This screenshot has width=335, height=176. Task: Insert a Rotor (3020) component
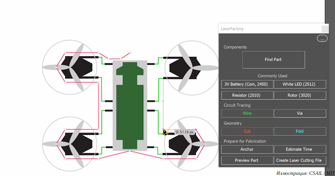300,95
